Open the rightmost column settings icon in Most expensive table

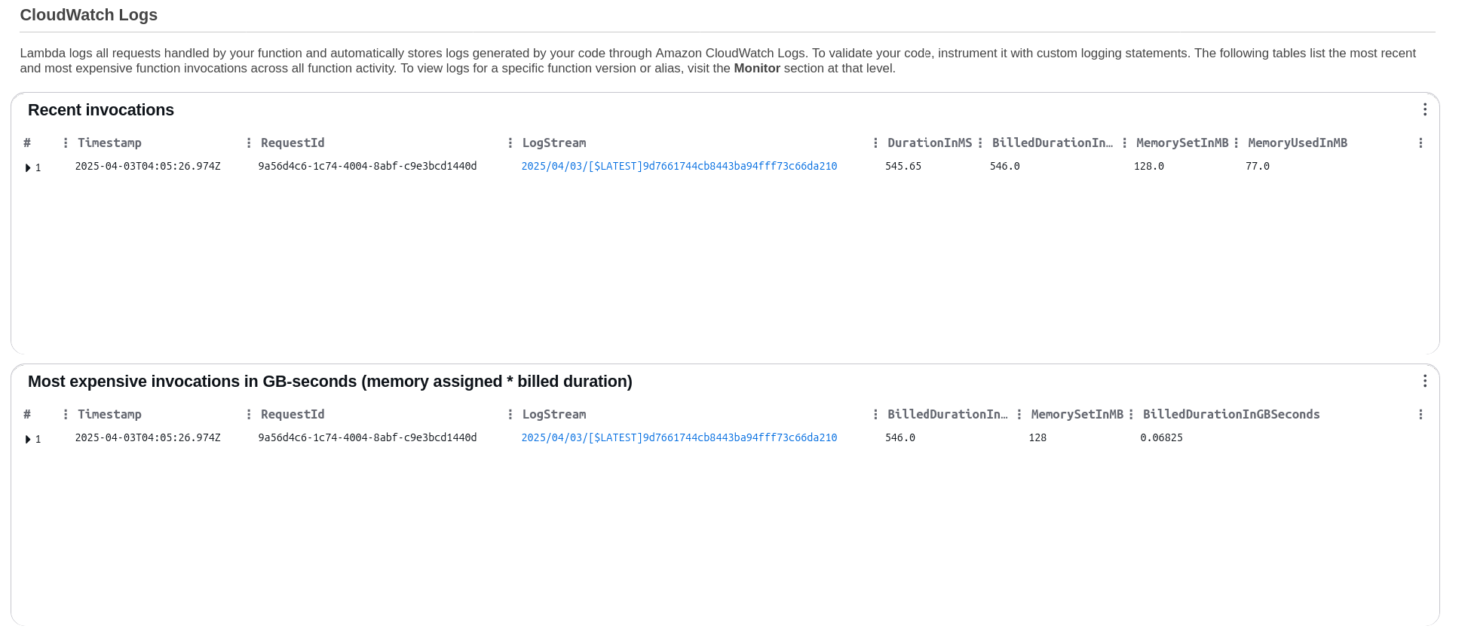click(1420, 414)
